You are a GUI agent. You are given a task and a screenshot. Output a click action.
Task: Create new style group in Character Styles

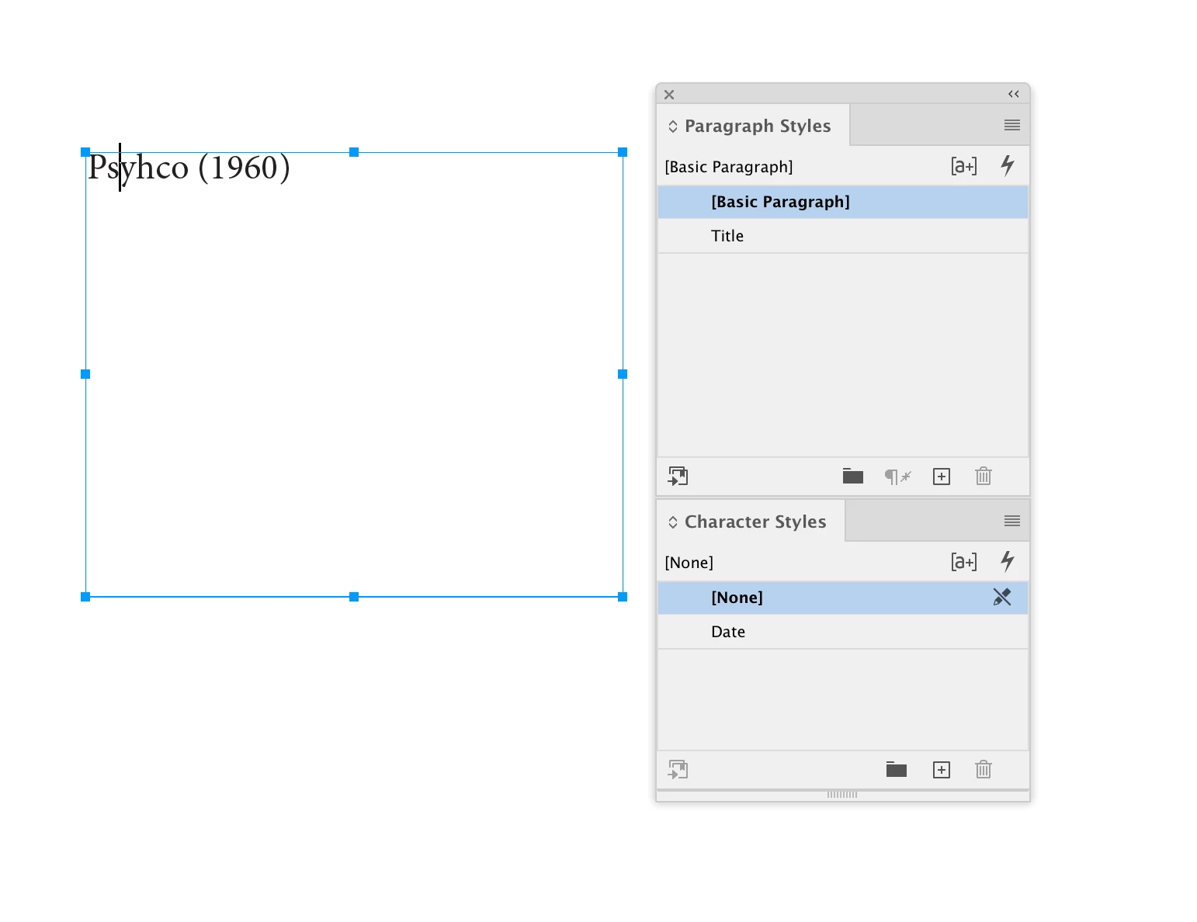(x=897, y=769)
